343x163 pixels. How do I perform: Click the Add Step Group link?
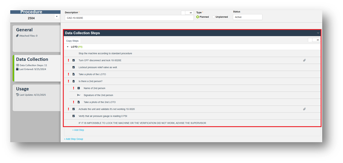pos(74,139)
